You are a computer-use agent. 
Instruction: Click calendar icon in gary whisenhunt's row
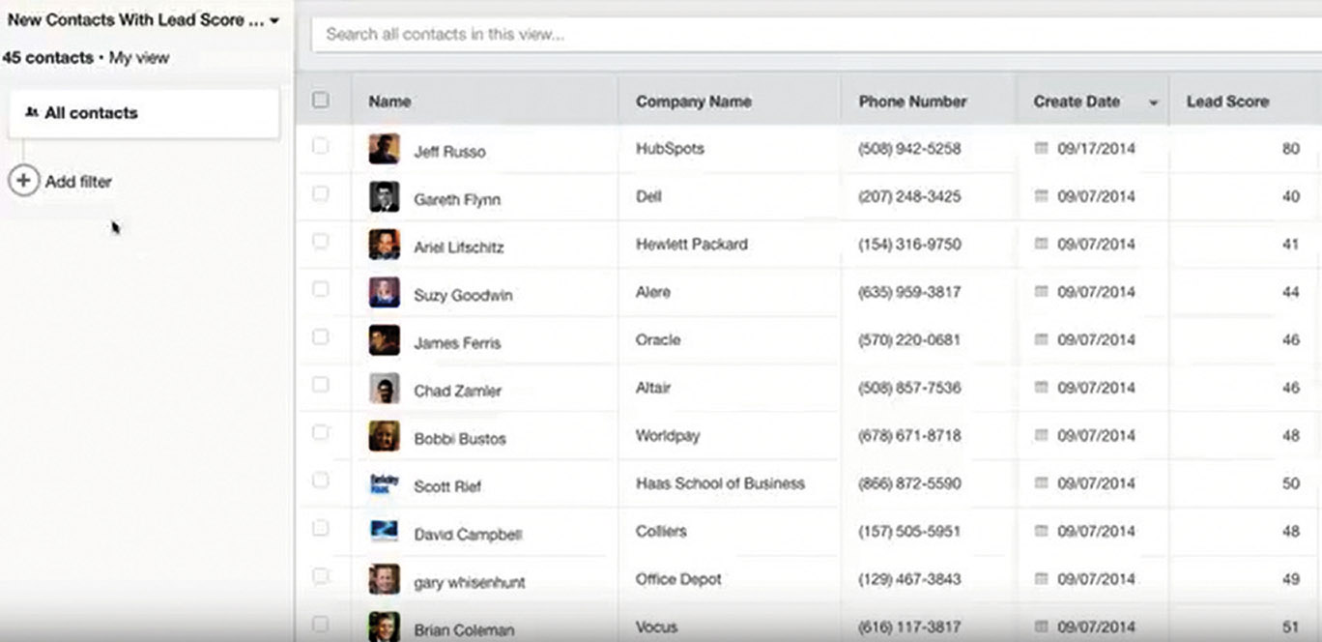[1041, 579]
